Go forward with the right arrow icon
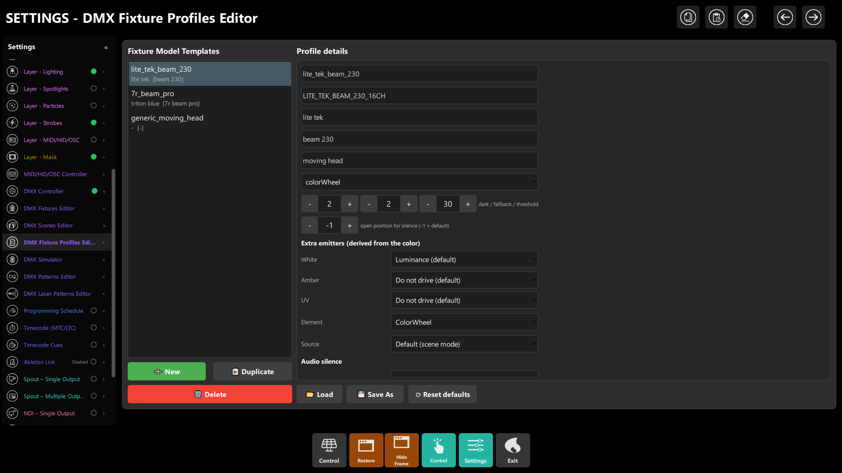The width and height of the screenshot is (842, 473). click(x=813, y=18)
